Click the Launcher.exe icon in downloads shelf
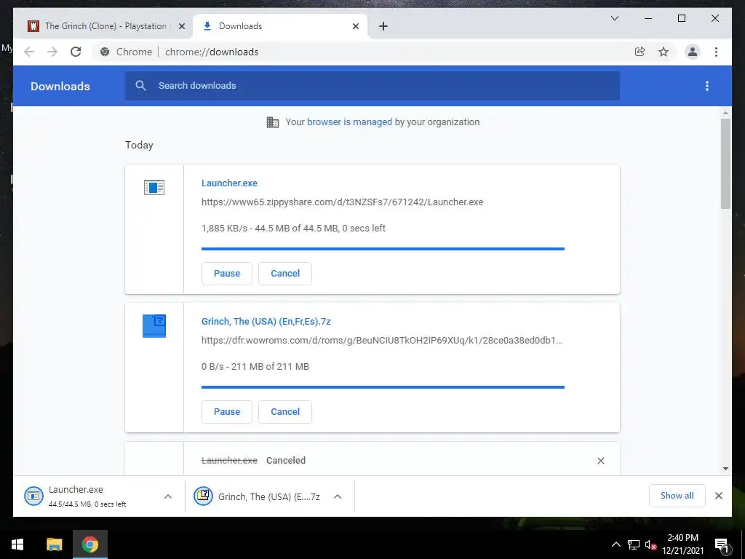 click(33, 496)
